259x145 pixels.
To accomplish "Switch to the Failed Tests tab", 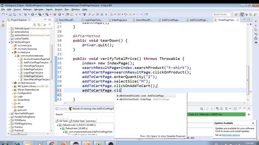I will (77, 121).
